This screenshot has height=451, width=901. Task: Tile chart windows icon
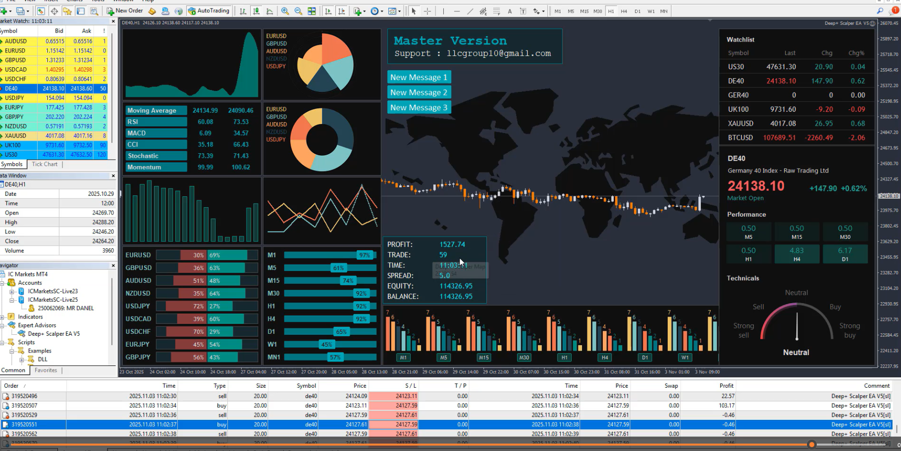tap(312, 11)
